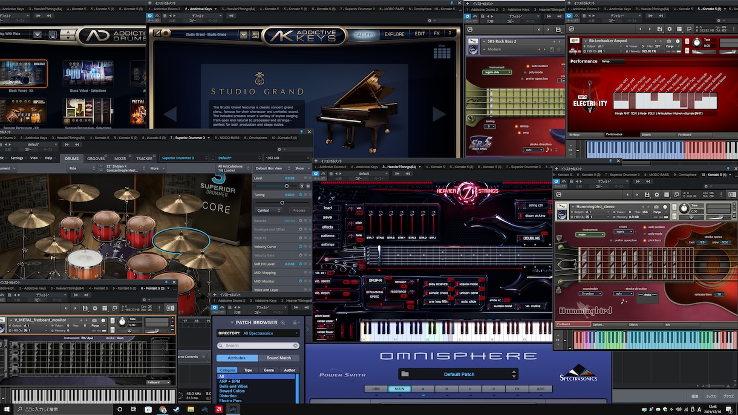The width and height of the screenshot is (738, 415).
Task: Open the MIXER tab in Superior Drummer
Action: [120, 158]
